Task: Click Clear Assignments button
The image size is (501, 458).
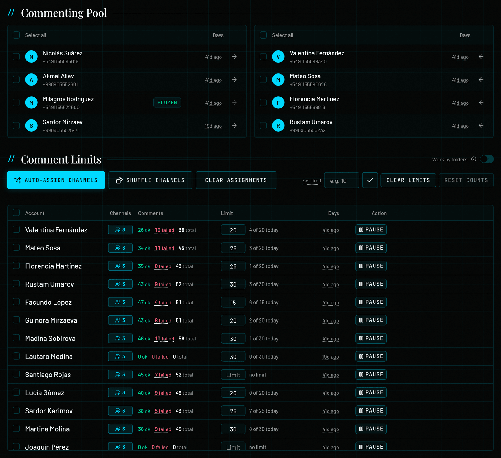Action: [236, 180]
